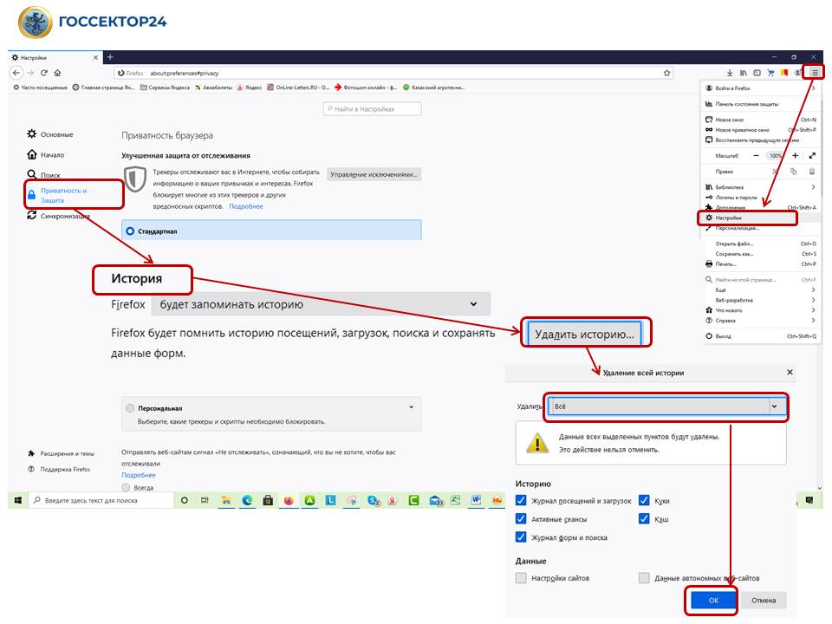This screenshot has width=832, height=624.
Task: Click the shopping cart extension icon
Action: pos(770,73)
